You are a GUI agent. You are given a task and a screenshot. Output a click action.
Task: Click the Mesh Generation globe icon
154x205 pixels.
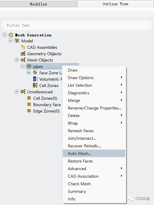coord(11,35)
